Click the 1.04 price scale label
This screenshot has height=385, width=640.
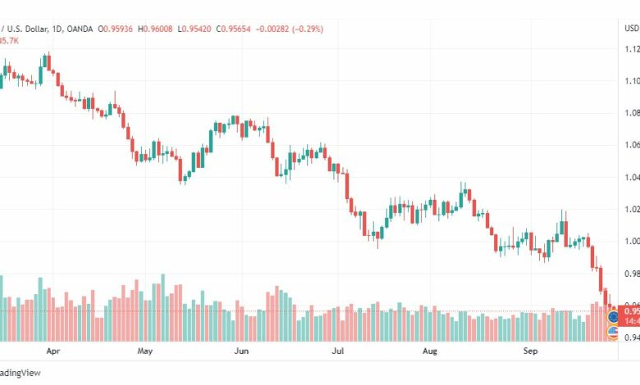point(632,177)
